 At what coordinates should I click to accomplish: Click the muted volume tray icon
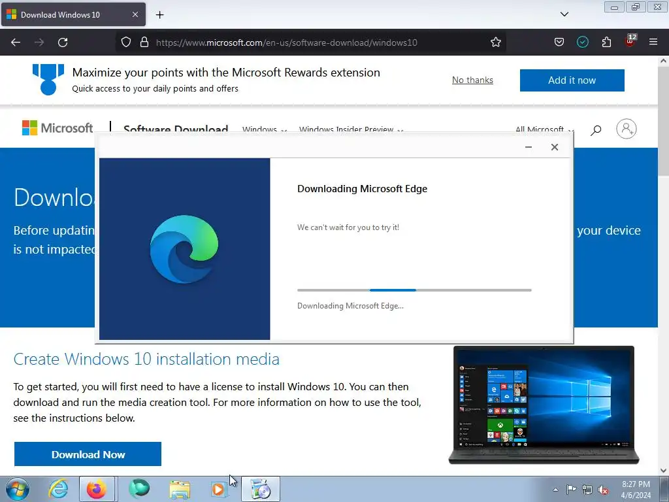[x=603, y=490]
